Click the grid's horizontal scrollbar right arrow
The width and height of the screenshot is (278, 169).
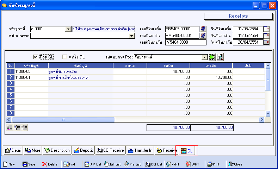tap(262, 120)
